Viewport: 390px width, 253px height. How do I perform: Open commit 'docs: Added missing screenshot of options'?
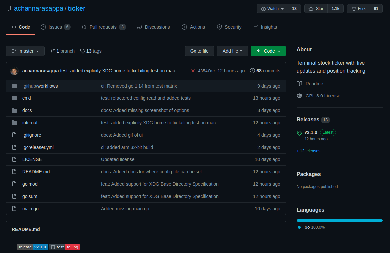click(x=145, y=110)
